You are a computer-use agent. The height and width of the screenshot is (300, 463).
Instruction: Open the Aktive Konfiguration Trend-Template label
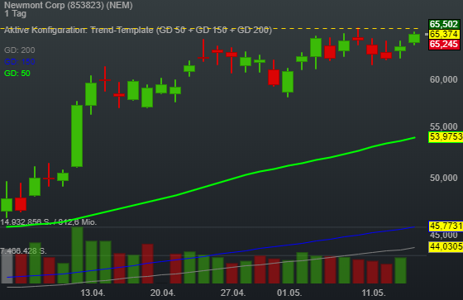[x=138, y=30]
